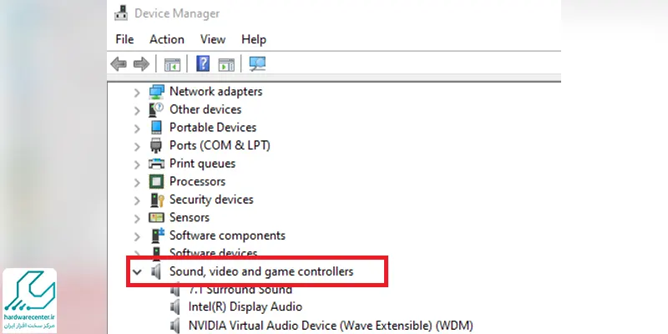
Task: Click the Help question mark icon
Action: (203, 64)
